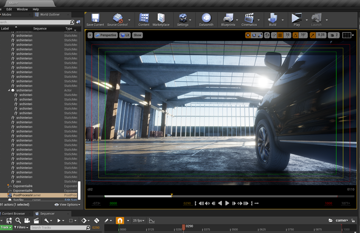Open camera speed setting showing 2

pos(334,35)
